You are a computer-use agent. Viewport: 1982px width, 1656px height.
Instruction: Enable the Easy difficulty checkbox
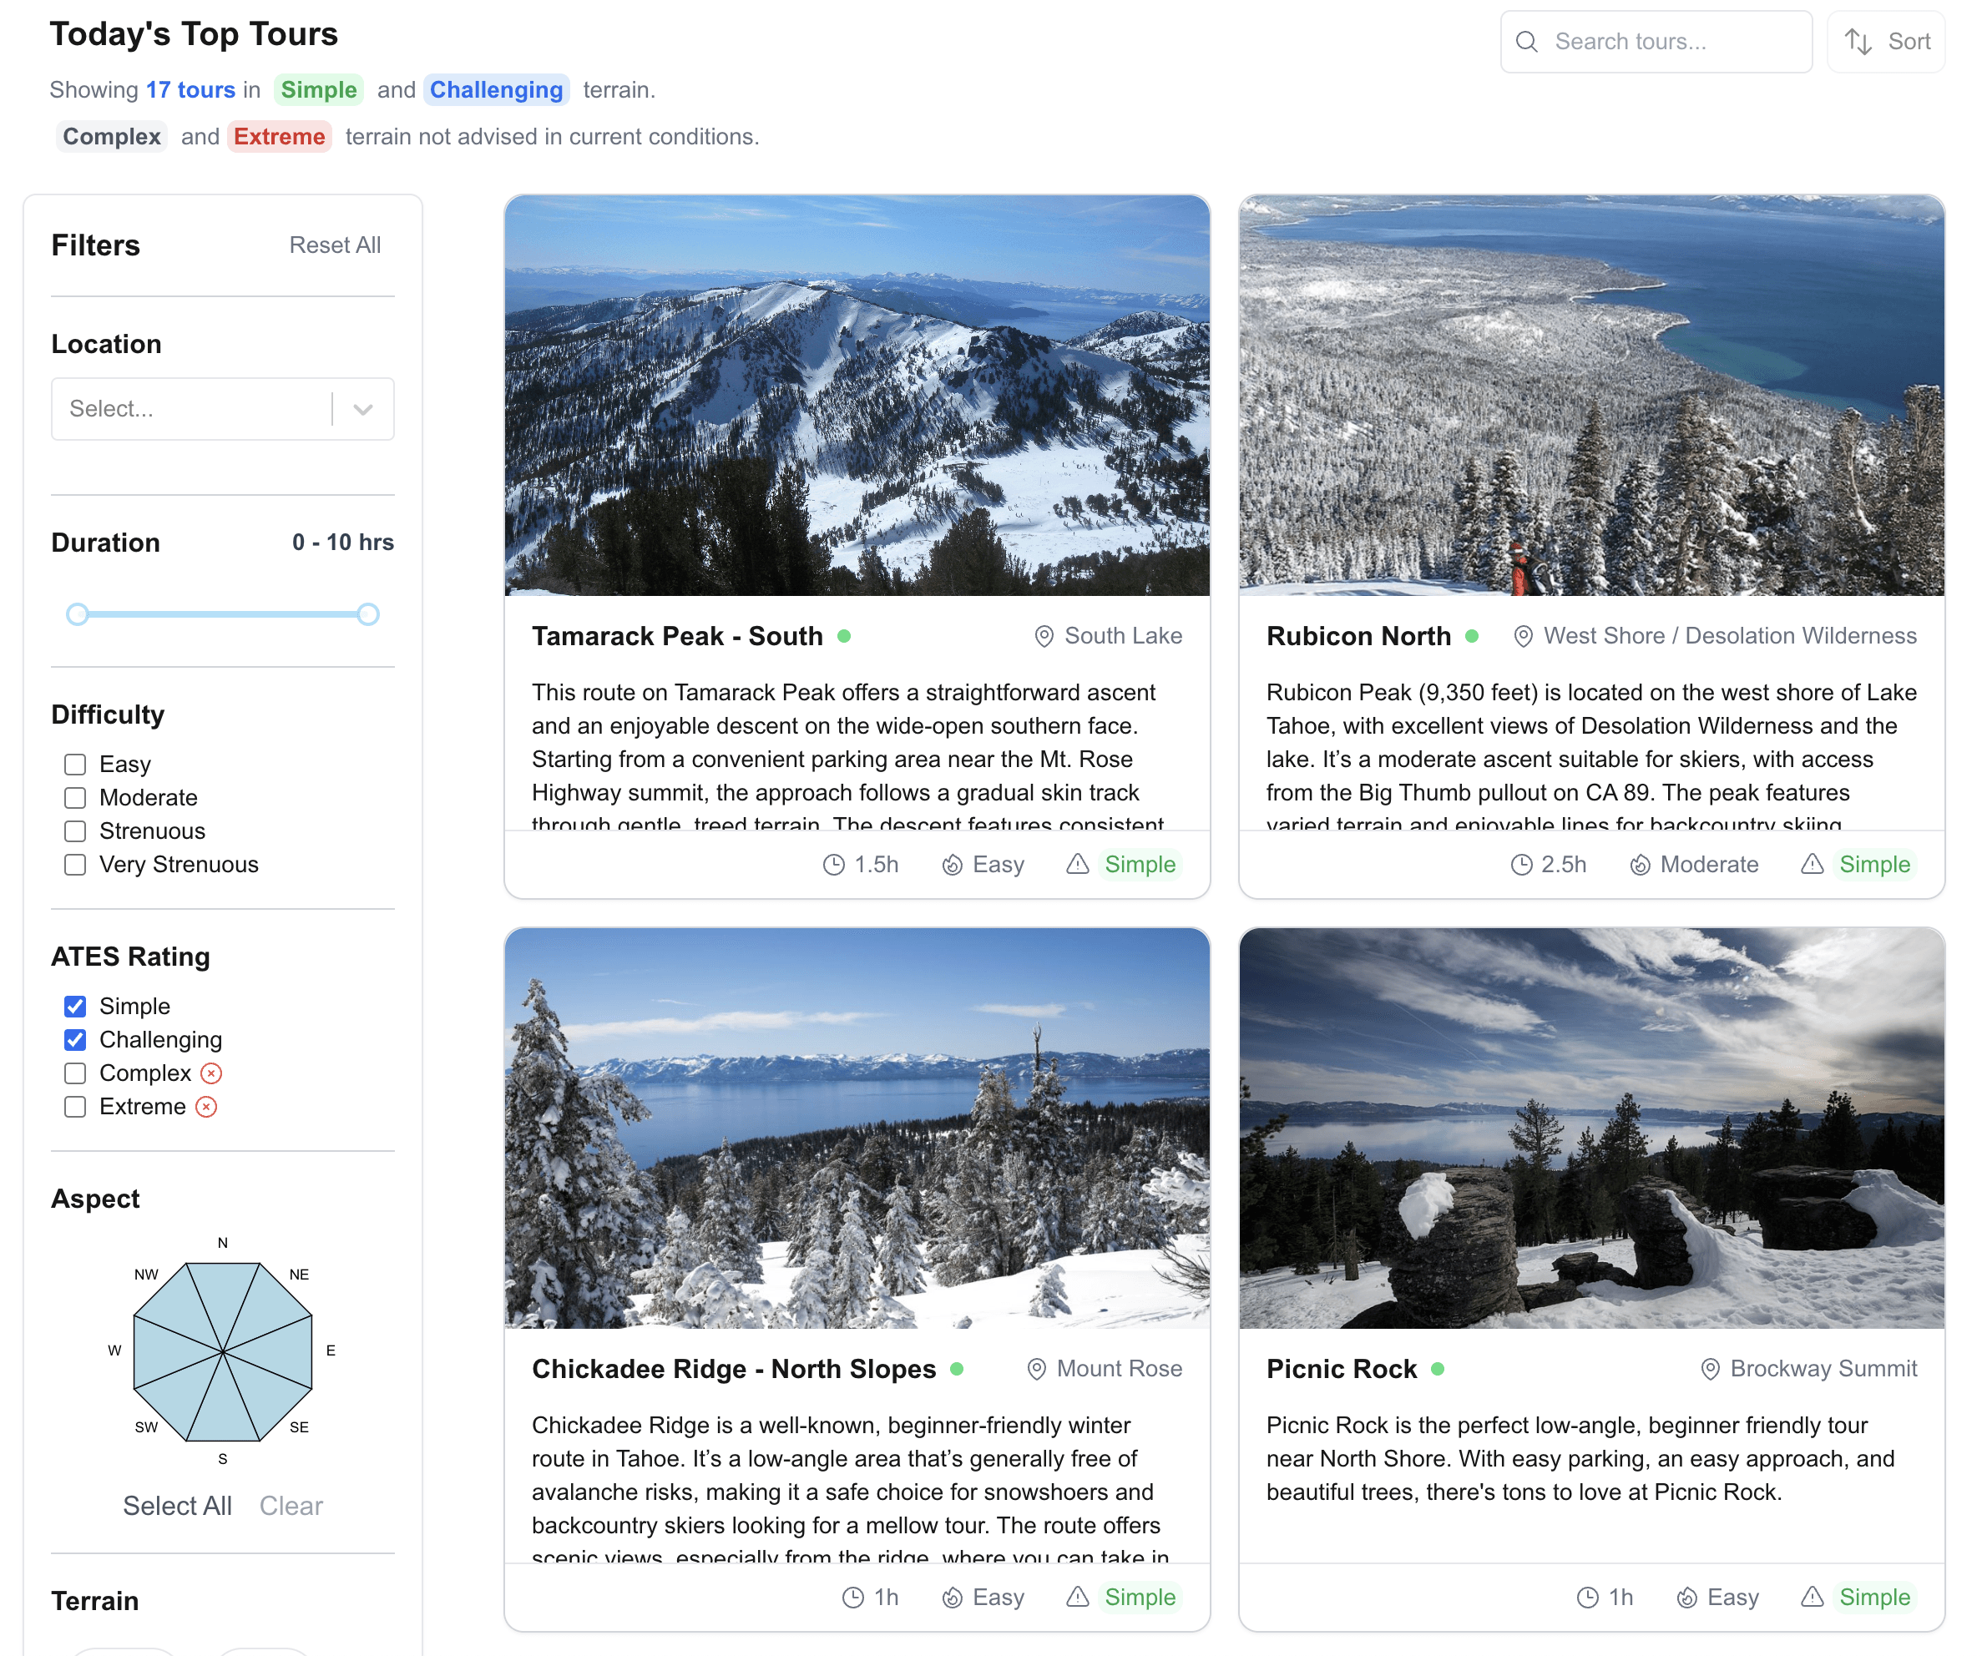pos(78,762)
